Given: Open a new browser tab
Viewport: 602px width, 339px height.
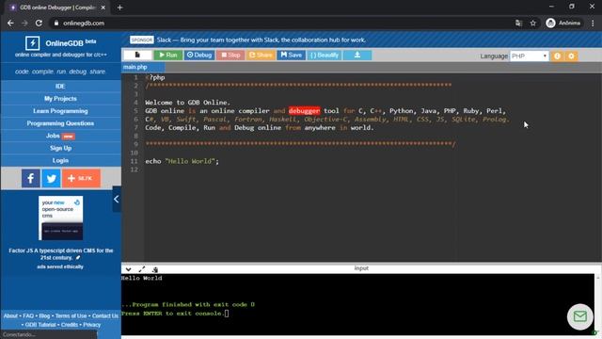Looking at the screenshot, I should [x=119, y=8].
